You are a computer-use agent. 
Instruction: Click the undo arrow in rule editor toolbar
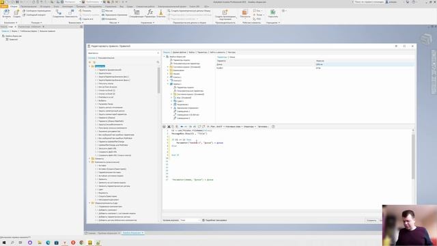(182, 126)
